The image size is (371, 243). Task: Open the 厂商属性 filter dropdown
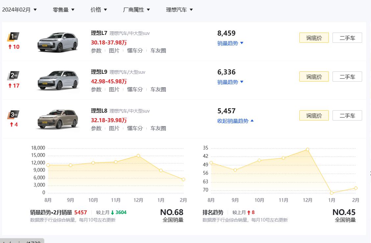(136, 10)
